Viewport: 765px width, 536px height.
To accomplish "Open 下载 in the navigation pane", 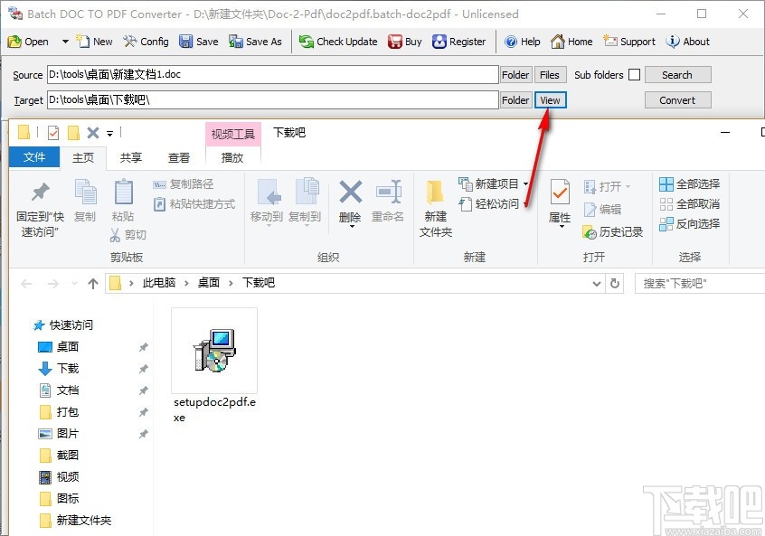I will [x=59, y=368].
